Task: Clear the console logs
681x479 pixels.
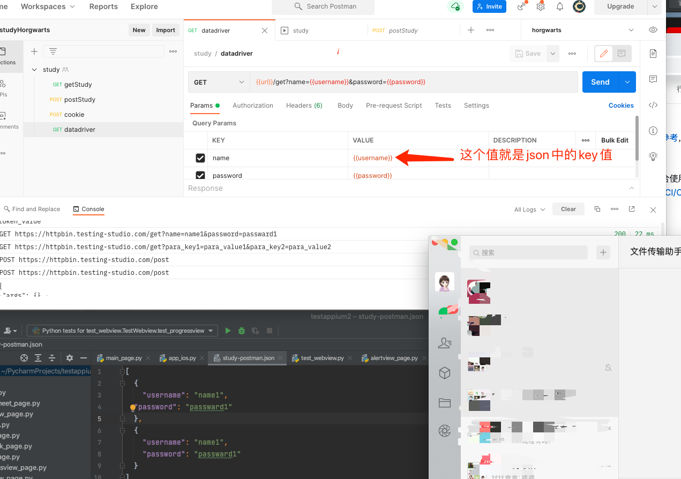Action: pyautogui.click(x=568, y=209)
